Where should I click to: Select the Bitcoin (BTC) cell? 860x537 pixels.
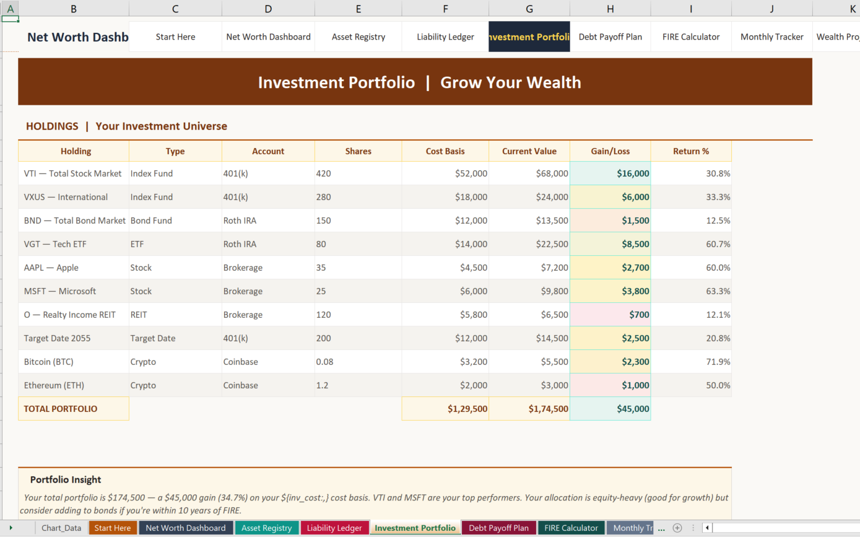(x=74, y=362)
